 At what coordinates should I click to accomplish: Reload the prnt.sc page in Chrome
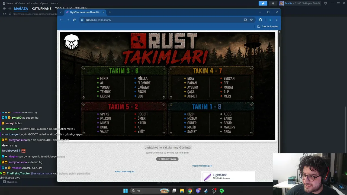74,20
